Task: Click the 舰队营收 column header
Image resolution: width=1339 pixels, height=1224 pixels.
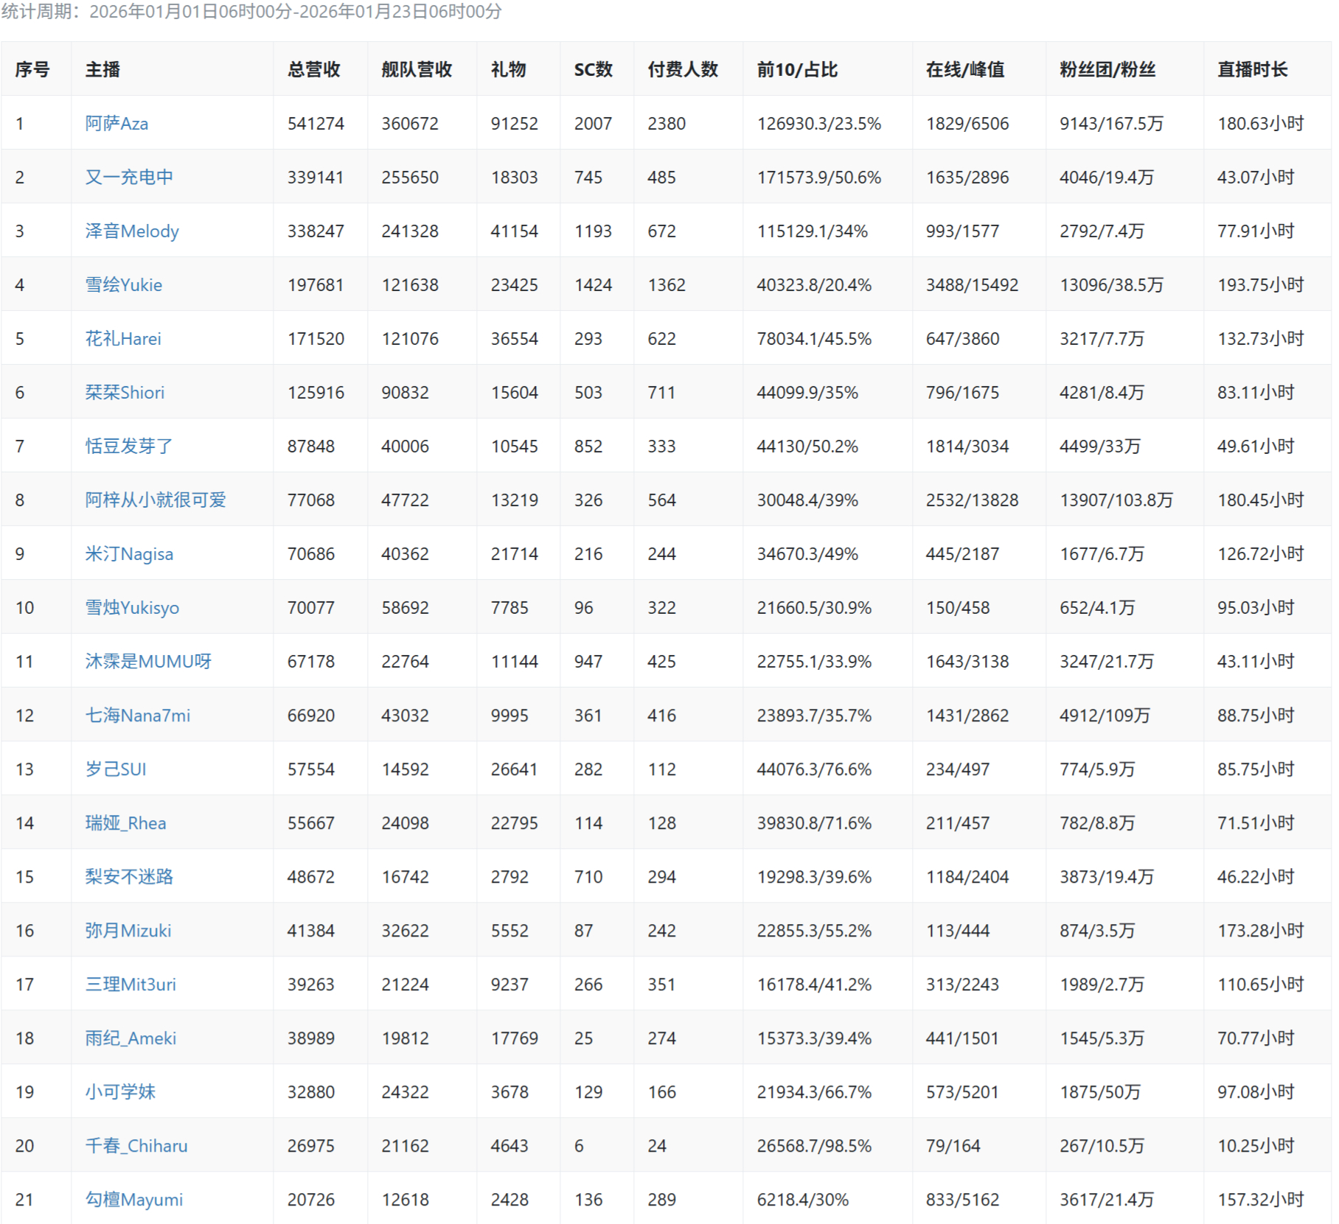Action: (416, 69)
